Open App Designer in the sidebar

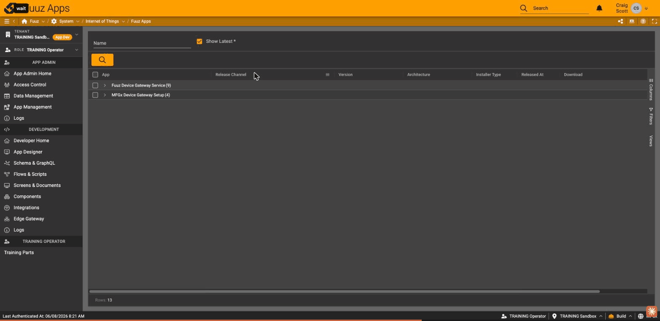tap(28, 152)
